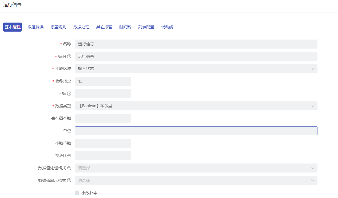
Task: Open the 数据值展示格式 select box
Action: tap(196, 180)
